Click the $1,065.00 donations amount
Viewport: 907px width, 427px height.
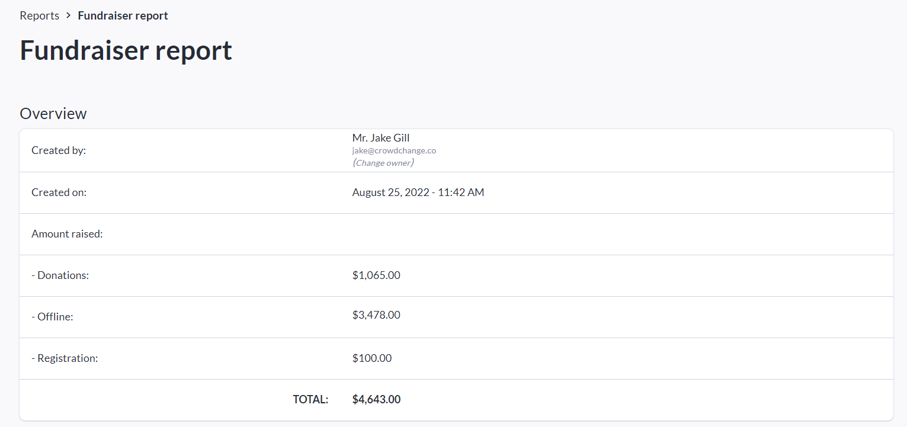tap(376, 275)
